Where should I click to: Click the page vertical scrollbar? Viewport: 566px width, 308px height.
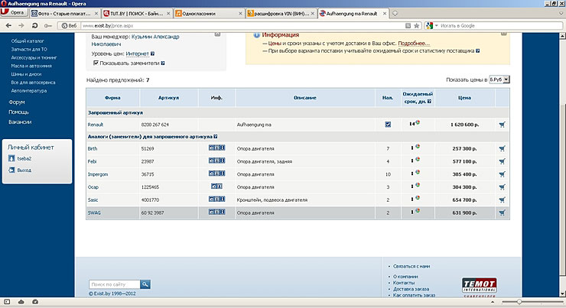(562, 166)
